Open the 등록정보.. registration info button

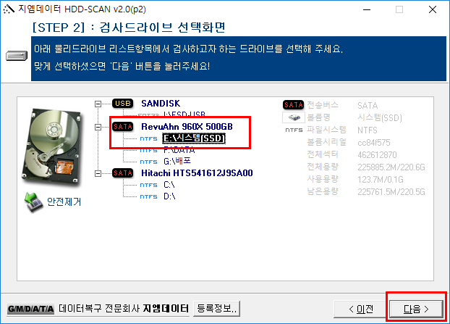click(216, 309)
